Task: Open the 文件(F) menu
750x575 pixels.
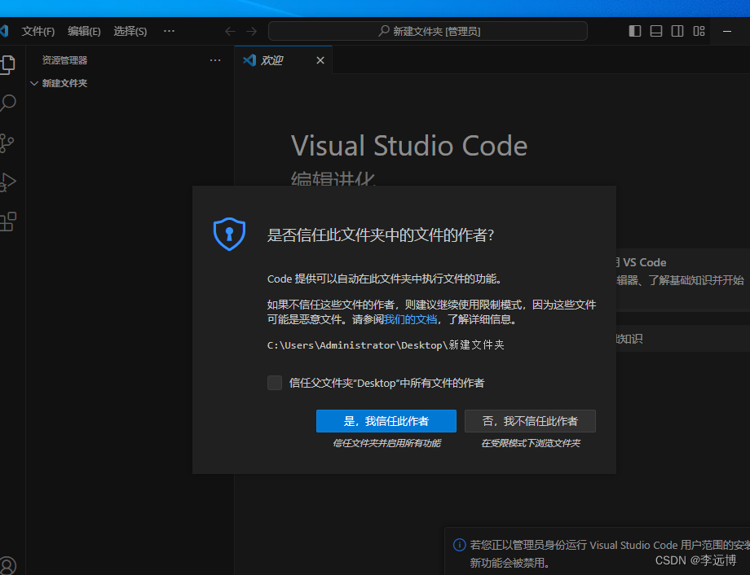Action: 37,30
